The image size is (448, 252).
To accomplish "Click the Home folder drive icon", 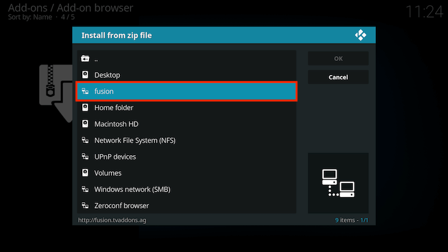I will pos(85,108).
